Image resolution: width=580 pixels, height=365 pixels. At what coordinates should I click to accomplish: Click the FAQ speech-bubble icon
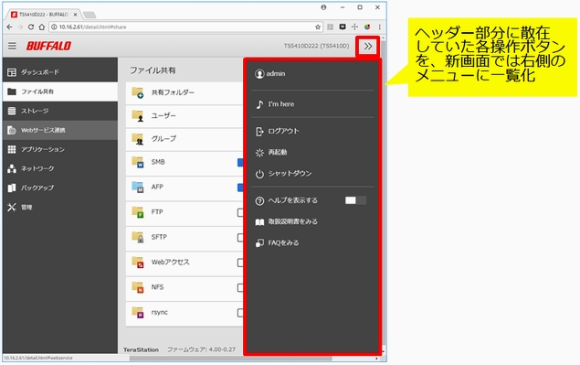pos(259,243)
